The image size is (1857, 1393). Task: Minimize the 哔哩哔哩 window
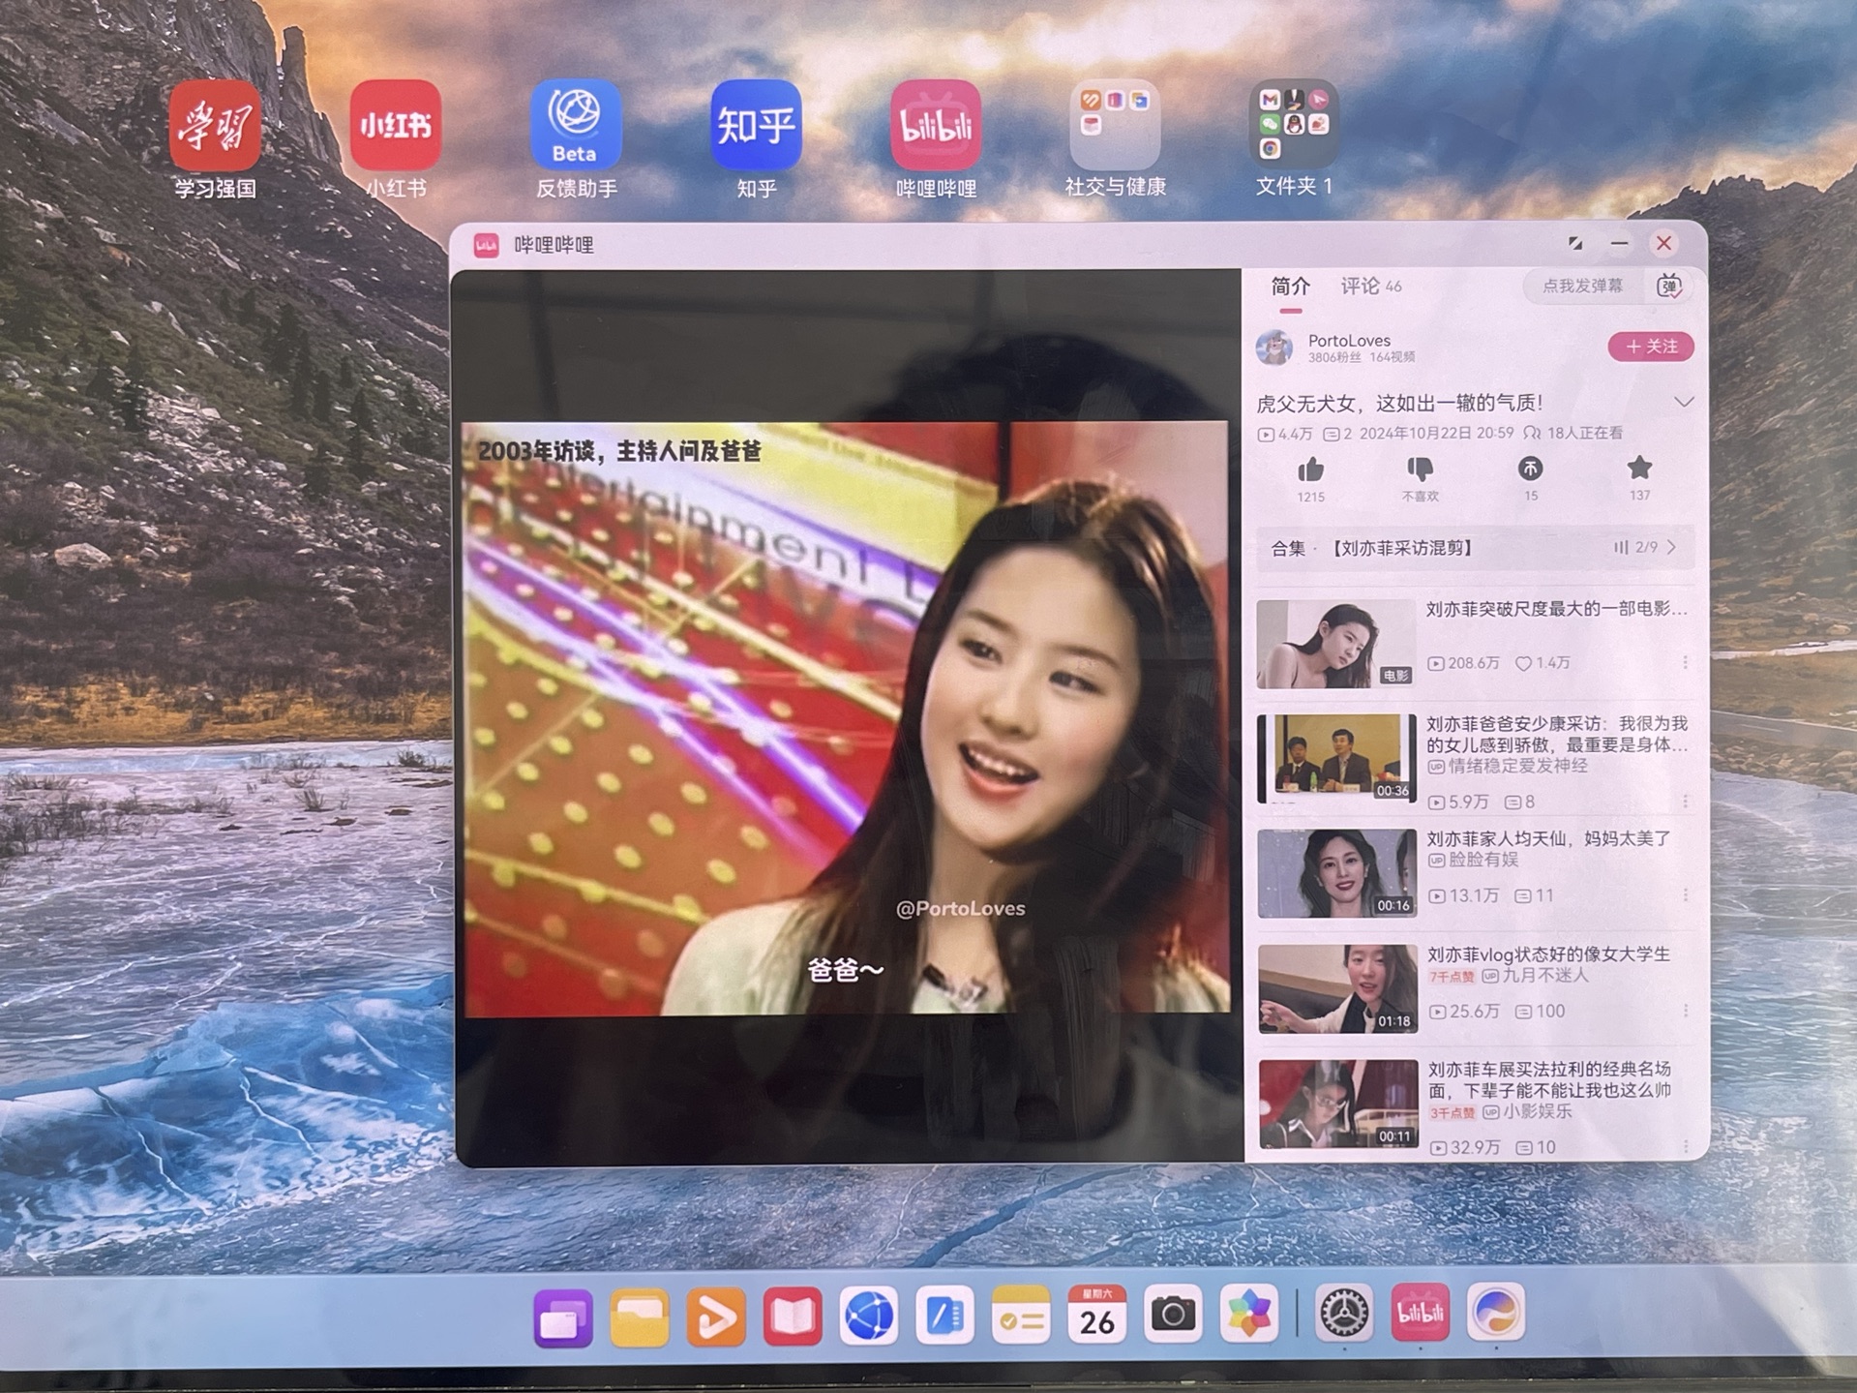pyautogui.click(x=1619, y=244)
